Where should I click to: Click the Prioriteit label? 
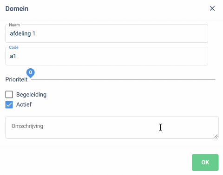pos(16,79)
